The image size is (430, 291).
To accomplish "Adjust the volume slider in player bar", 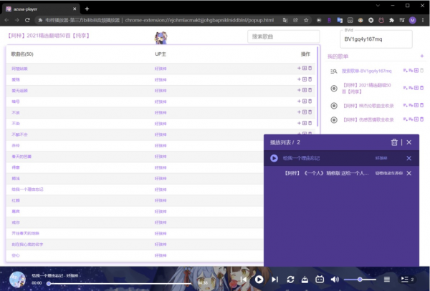I will tap(360, 280).
